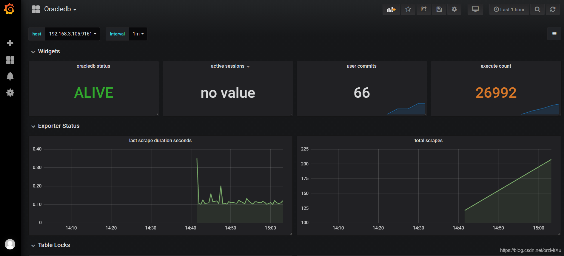Refresh the dashboard
564x256 pixels.
pos(553,10)
